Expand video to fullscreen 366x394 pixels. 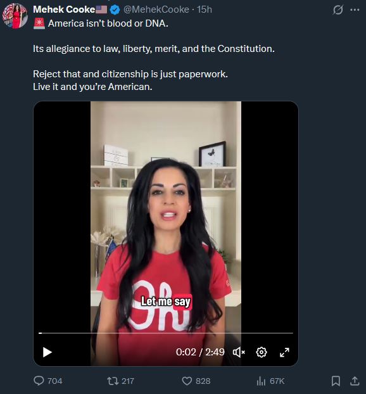coord(284,352)
